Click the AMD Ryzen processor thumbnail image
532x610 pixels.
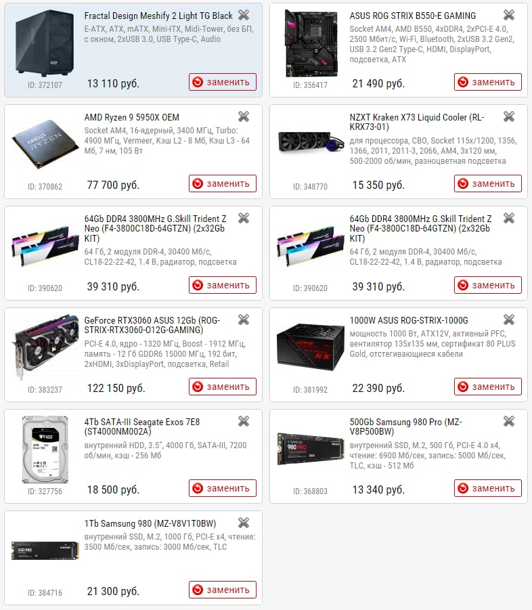[45, 145]
